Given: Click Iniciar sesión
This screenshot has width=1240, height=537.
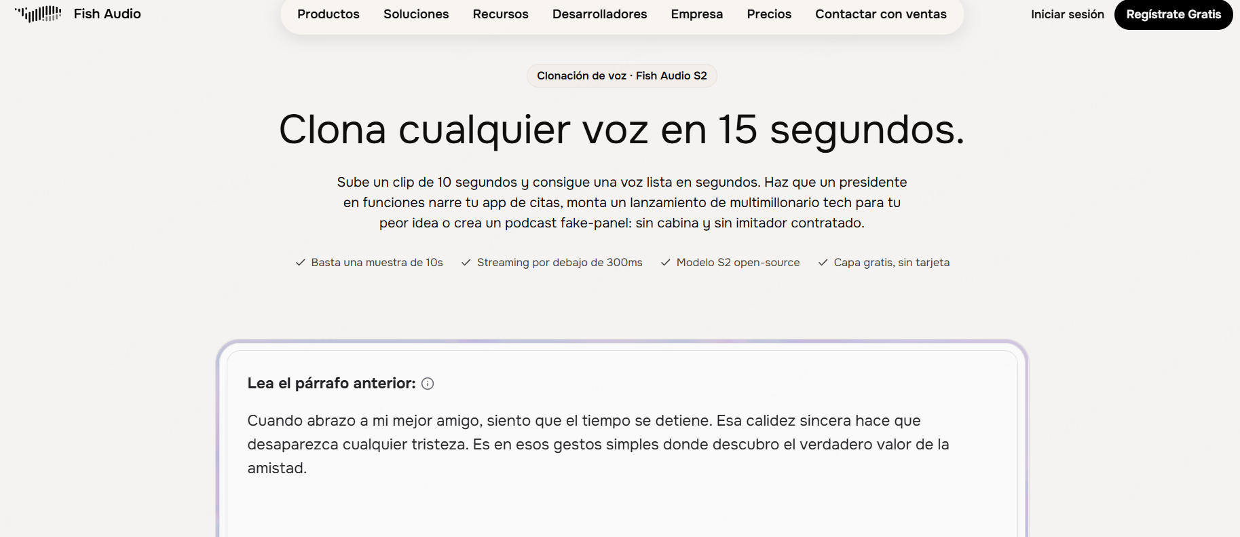Looking at the screenshot, I should (1068, 14).
